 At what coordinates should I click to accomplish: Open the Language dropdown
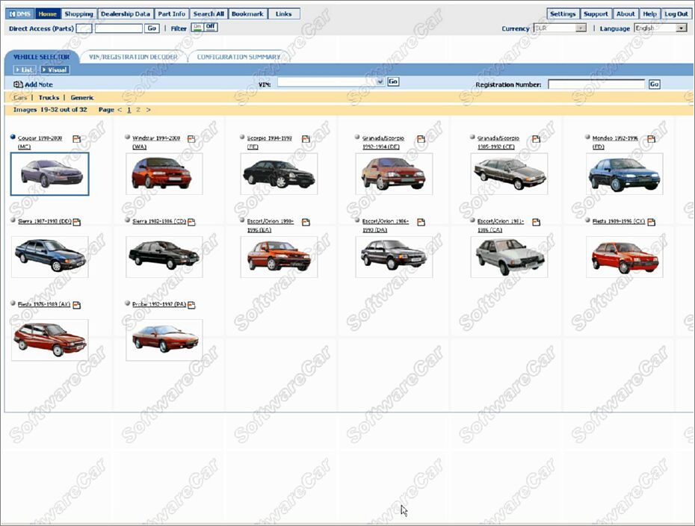(x=682, y=28)
